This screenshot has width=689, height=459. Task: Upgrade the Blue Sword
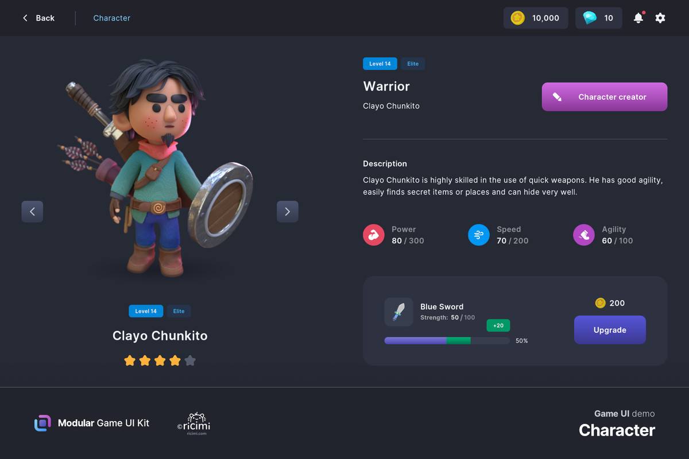610,330
